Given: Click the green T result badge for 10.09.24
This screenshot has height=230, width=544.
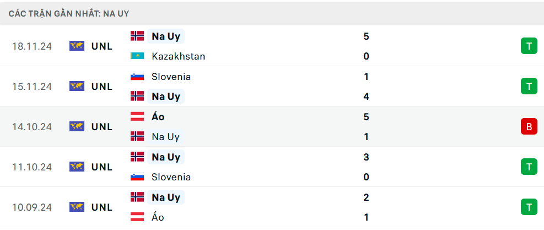Looking at the screenshot, I should 529,207.
